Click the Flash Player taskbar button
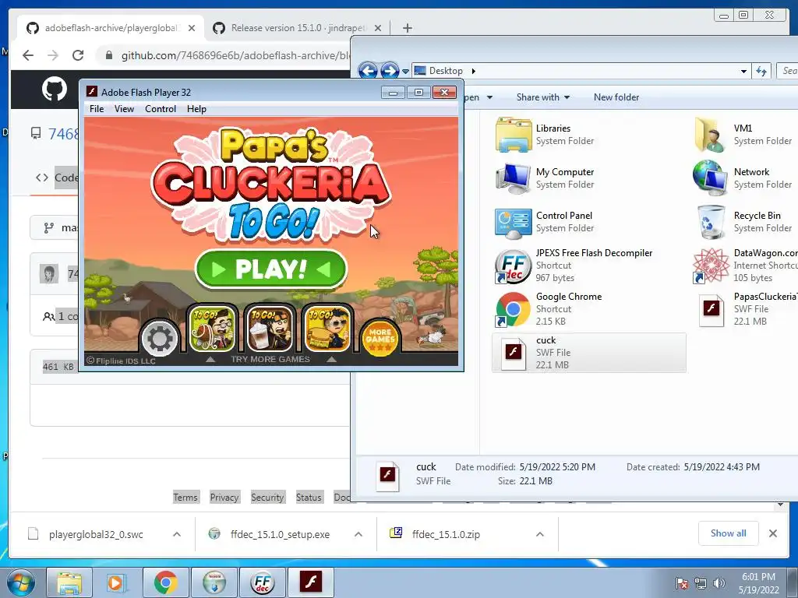798x598 pixels. 310,582
